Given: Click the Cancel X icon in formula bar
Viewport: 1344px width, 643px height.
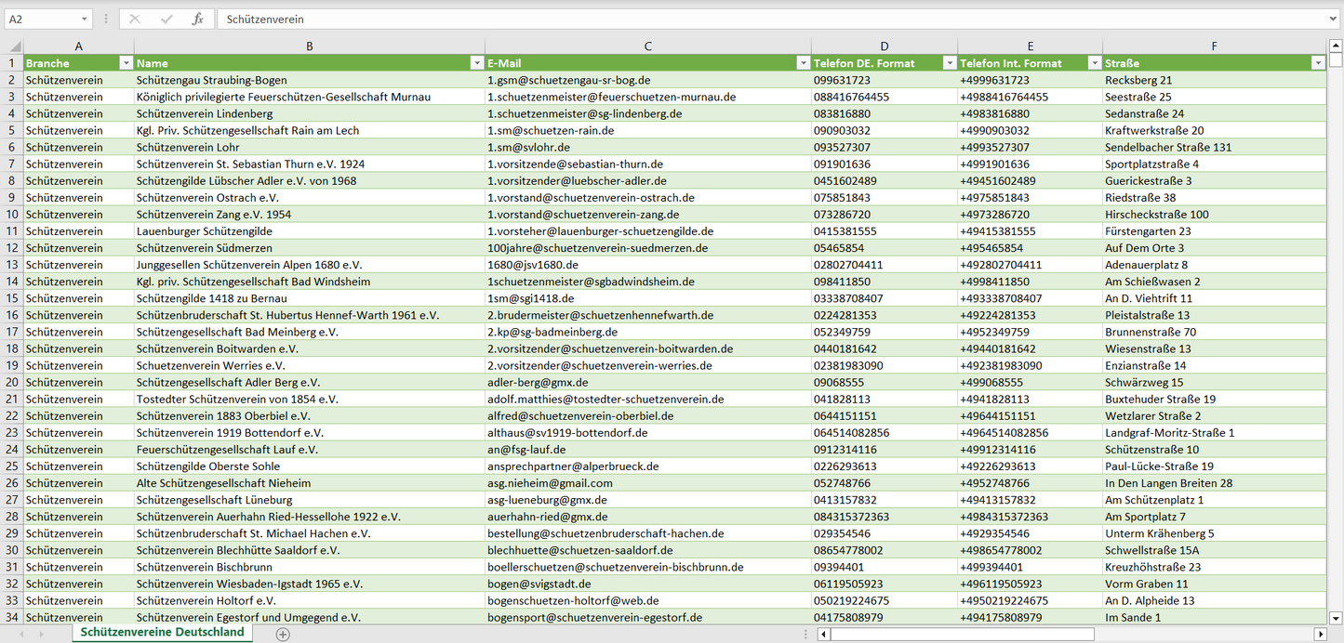Looking at the screenshot, I should tap(135, 19).
